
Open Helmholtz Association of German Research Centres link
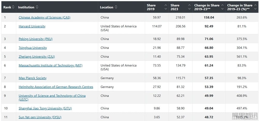(56, 87)
